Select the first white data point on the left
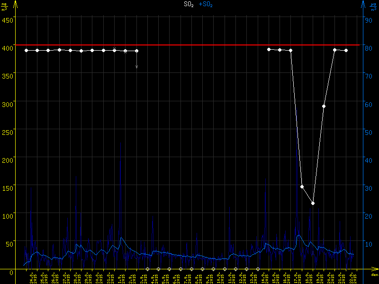379x284 pixels. click(x=26, y=50)
